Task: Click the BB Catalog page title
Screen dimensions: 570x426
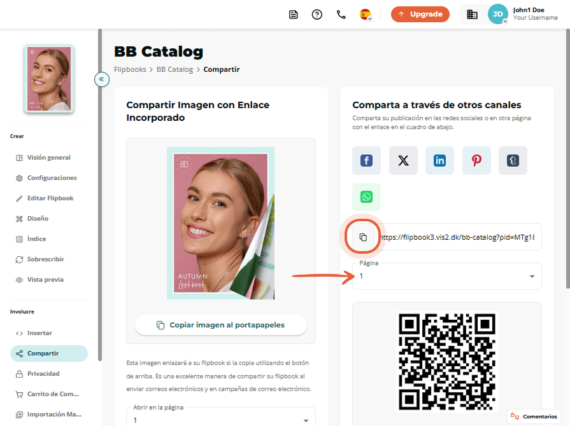Action: click(x=159, y=52)
